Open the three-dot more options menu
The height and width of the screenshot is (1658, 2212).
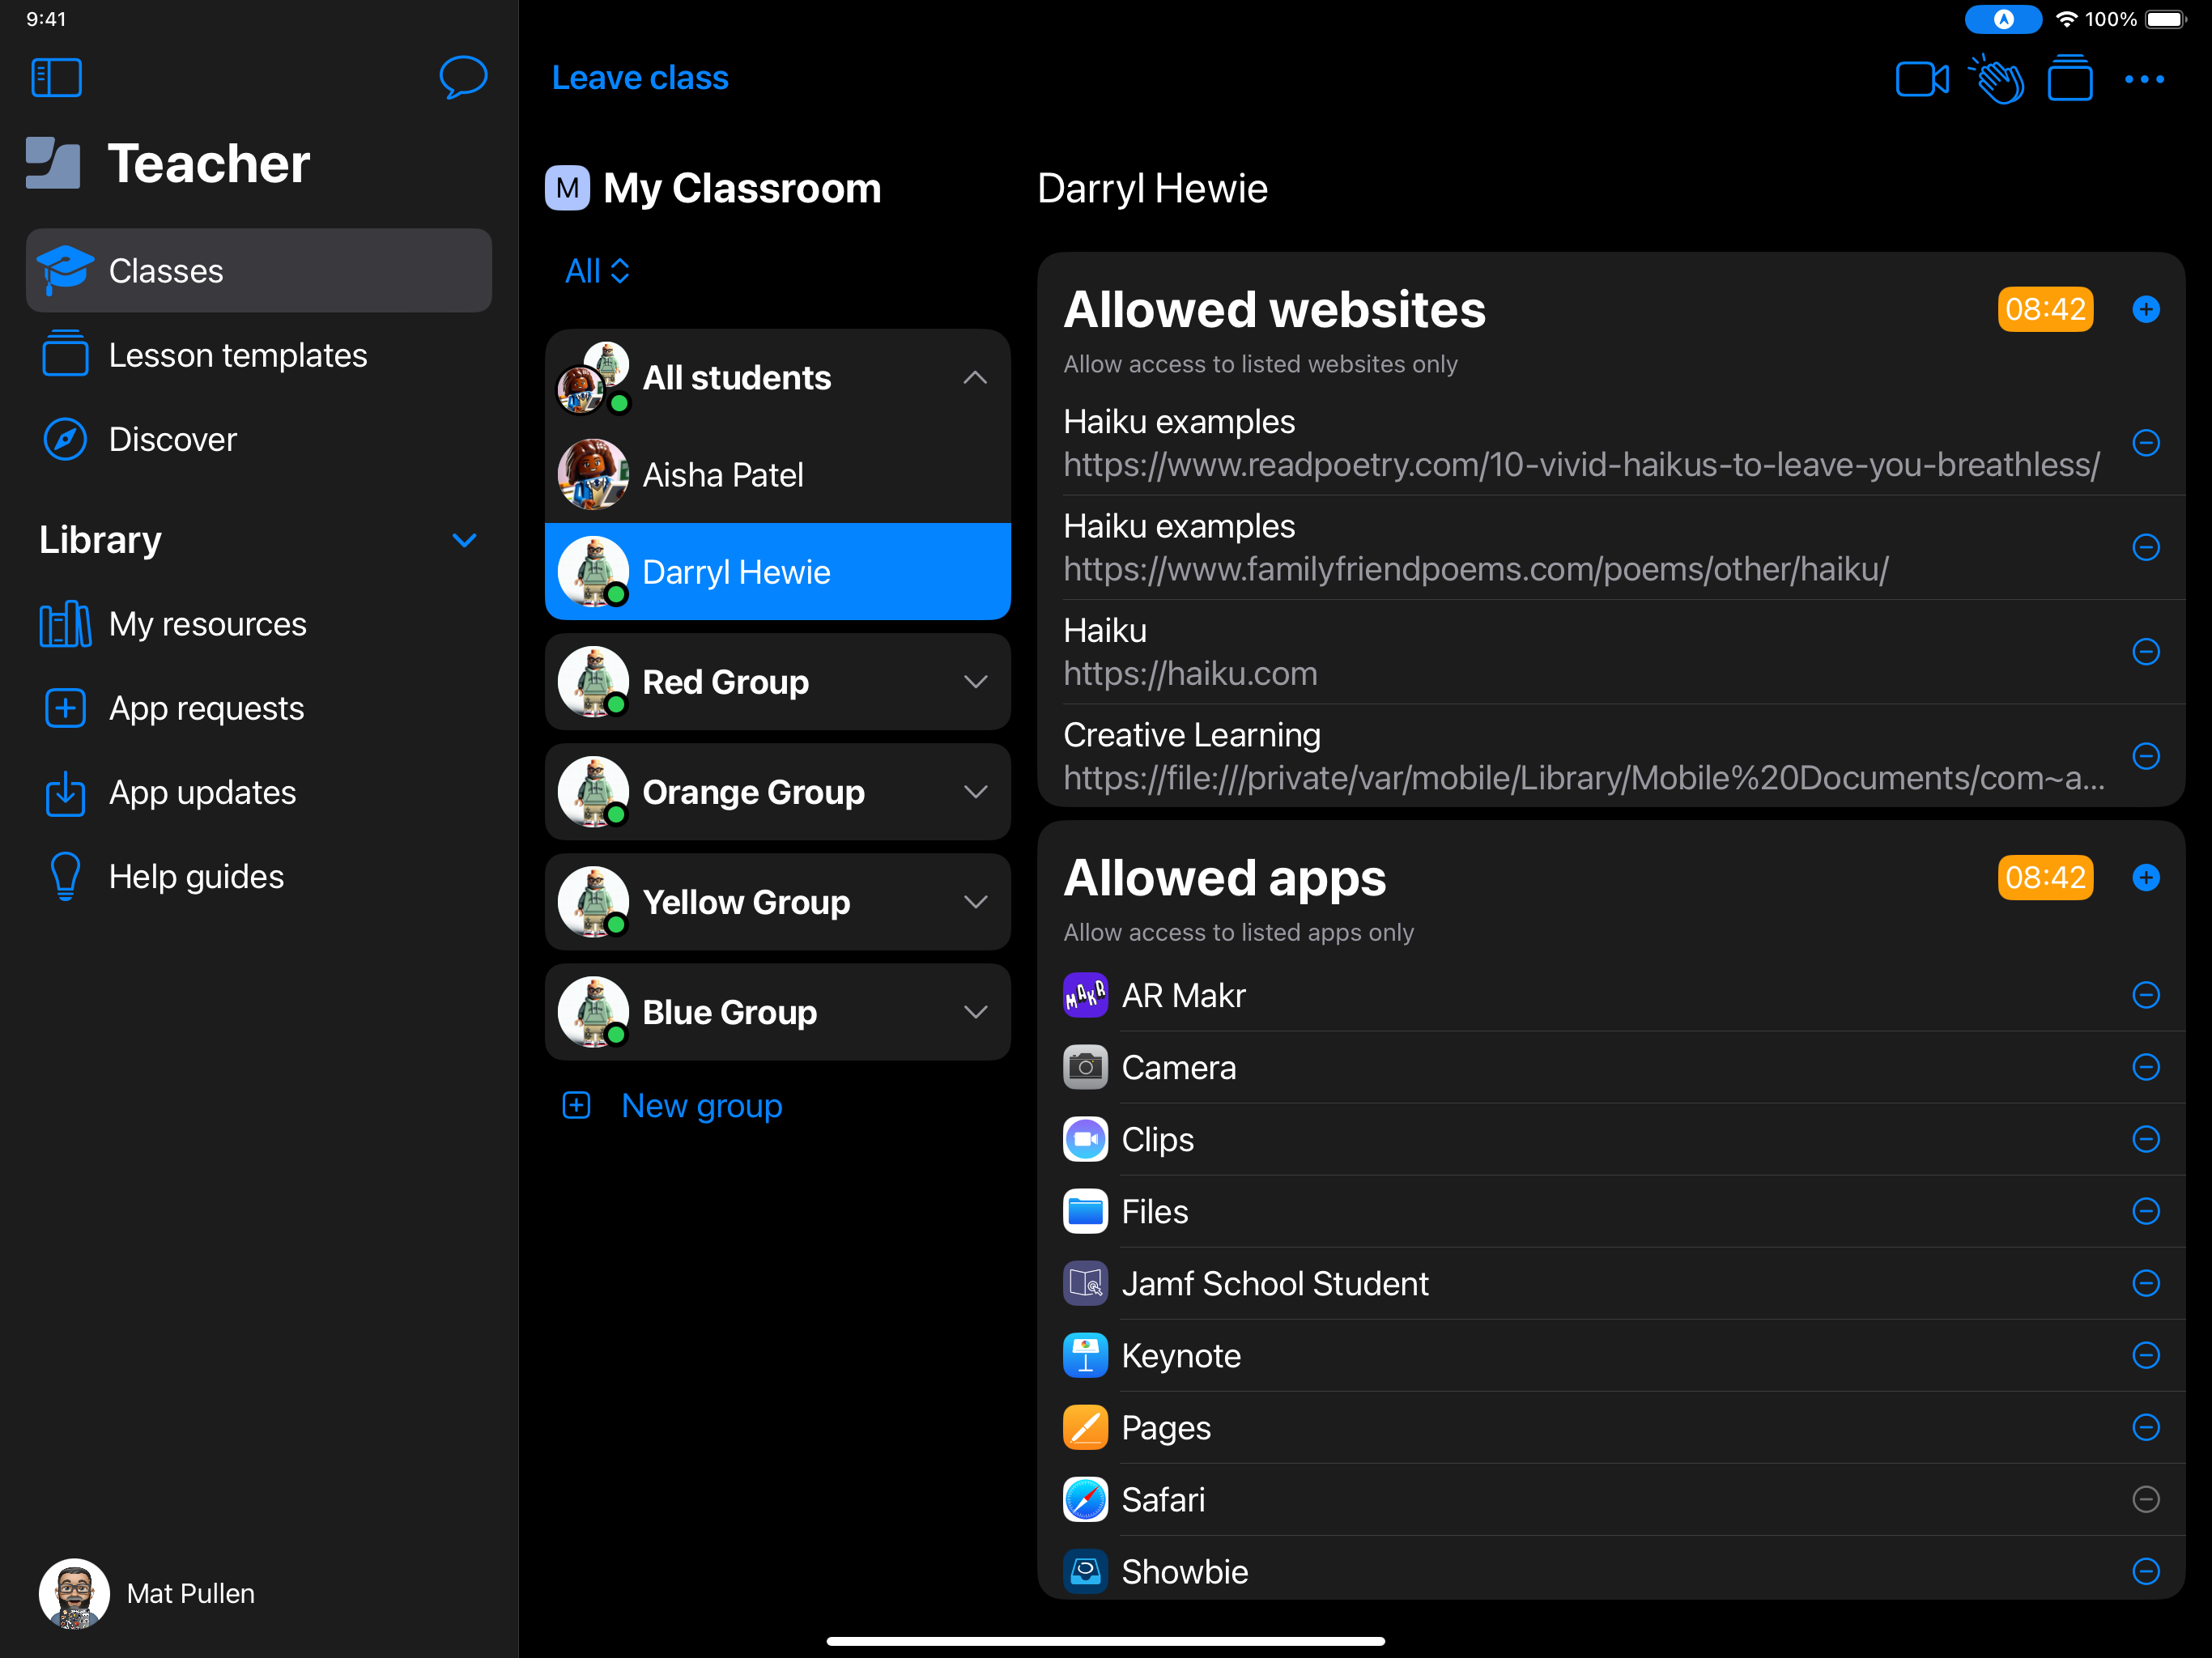(2144, 79)
